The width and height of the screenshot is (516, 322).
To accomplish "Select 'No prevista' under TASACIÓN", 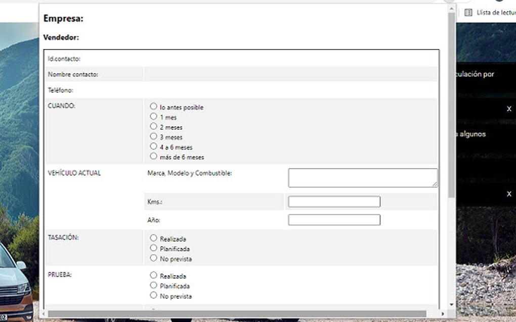I will coord(154,257).
